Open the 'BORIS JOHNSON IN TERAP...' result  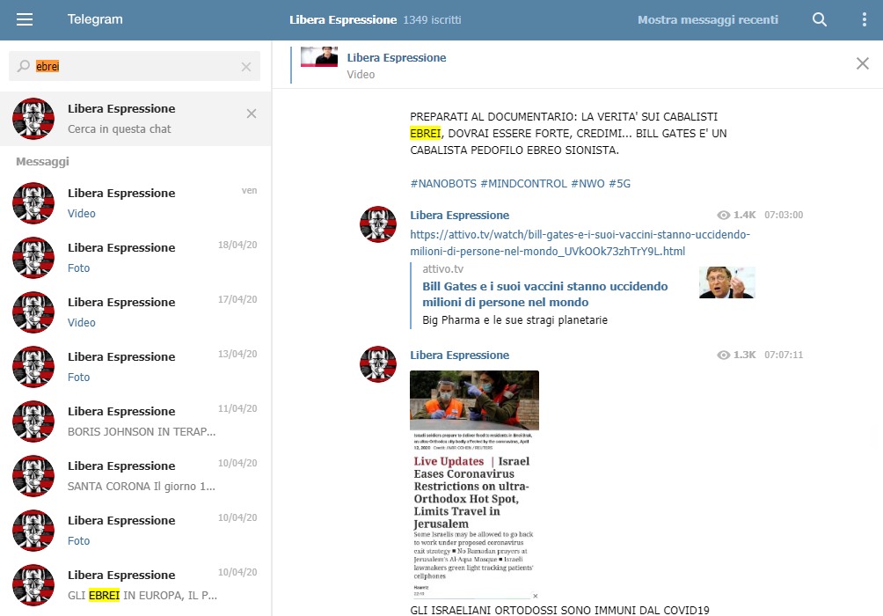[x=135, y=422]
